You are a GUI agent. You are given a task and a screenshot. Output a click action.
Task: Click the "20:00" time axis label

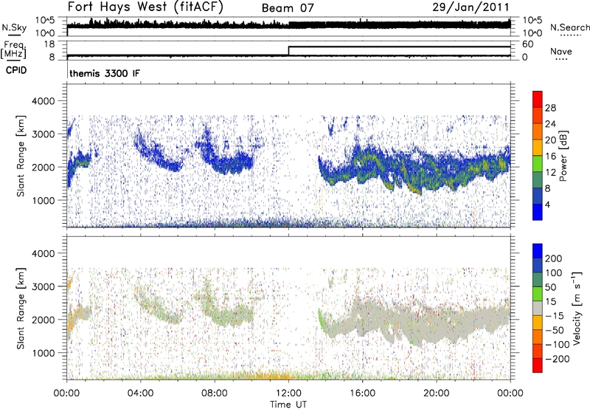436,393
